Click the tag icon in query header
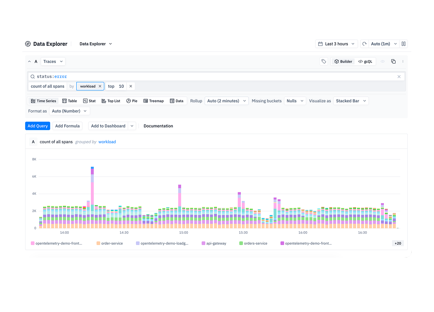 click(323, 62)
